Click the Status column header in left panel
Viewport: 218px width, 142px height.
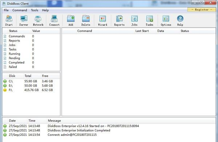coord(13,31)
